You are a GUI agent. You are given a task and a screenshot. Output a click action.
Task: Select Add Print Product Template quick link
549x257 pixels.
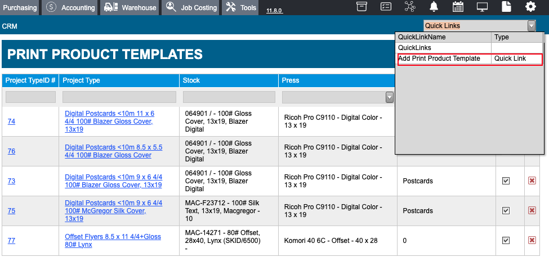pos(470,58)
